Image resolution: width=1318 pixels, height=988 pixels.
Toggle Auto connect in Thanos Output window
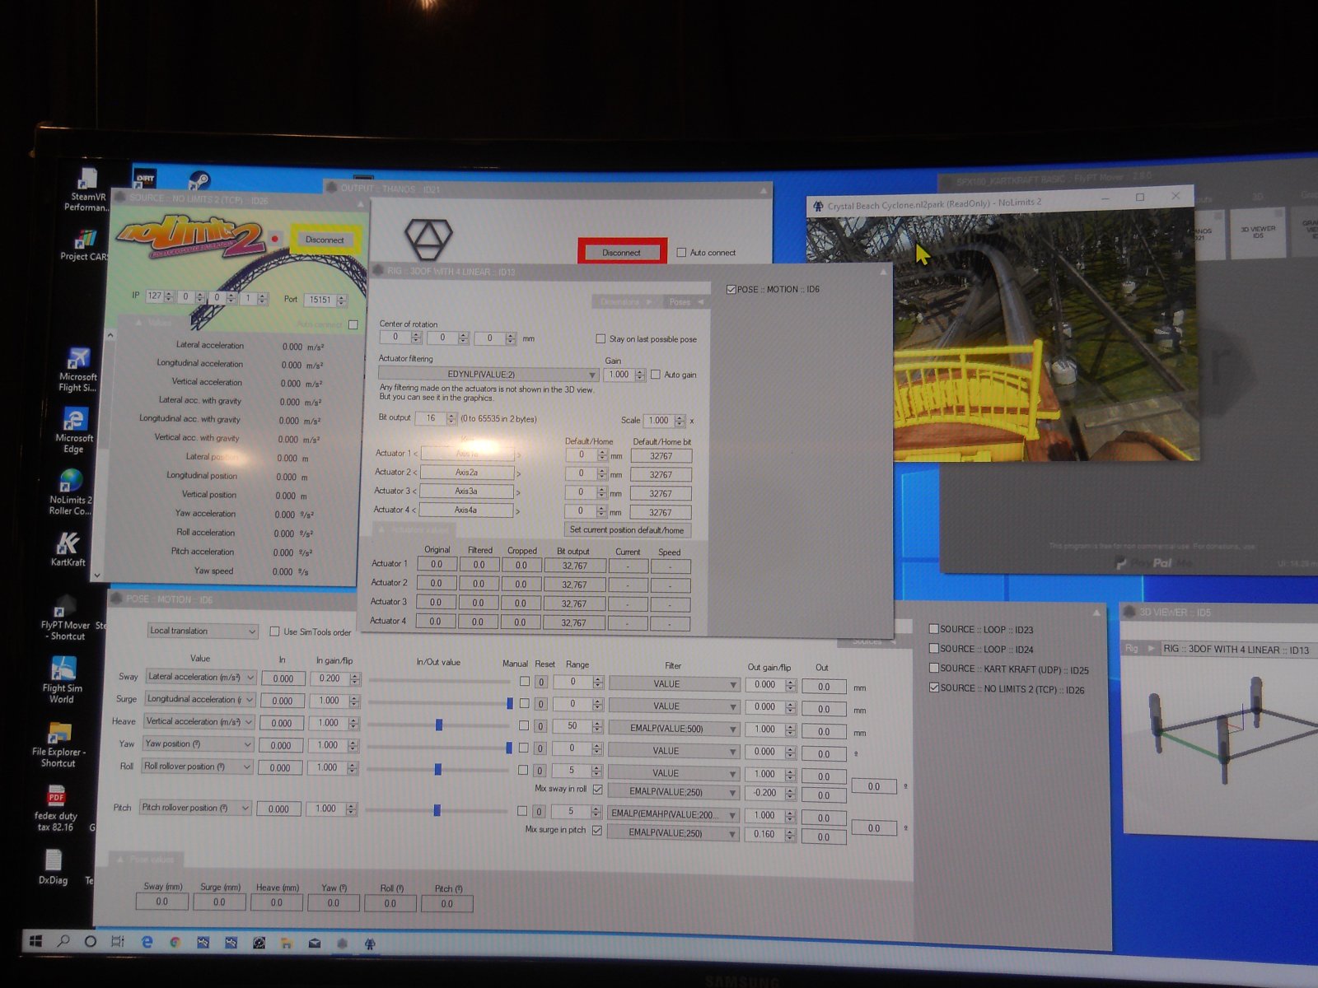pyautogui.click(x=681, y=253)
